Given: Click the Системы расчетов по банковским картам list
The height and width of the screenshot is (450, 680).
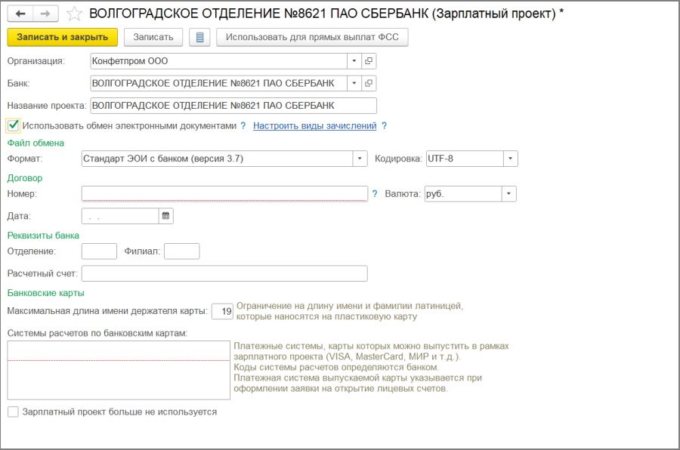Looking at the screenshot, I should [119, 370].
